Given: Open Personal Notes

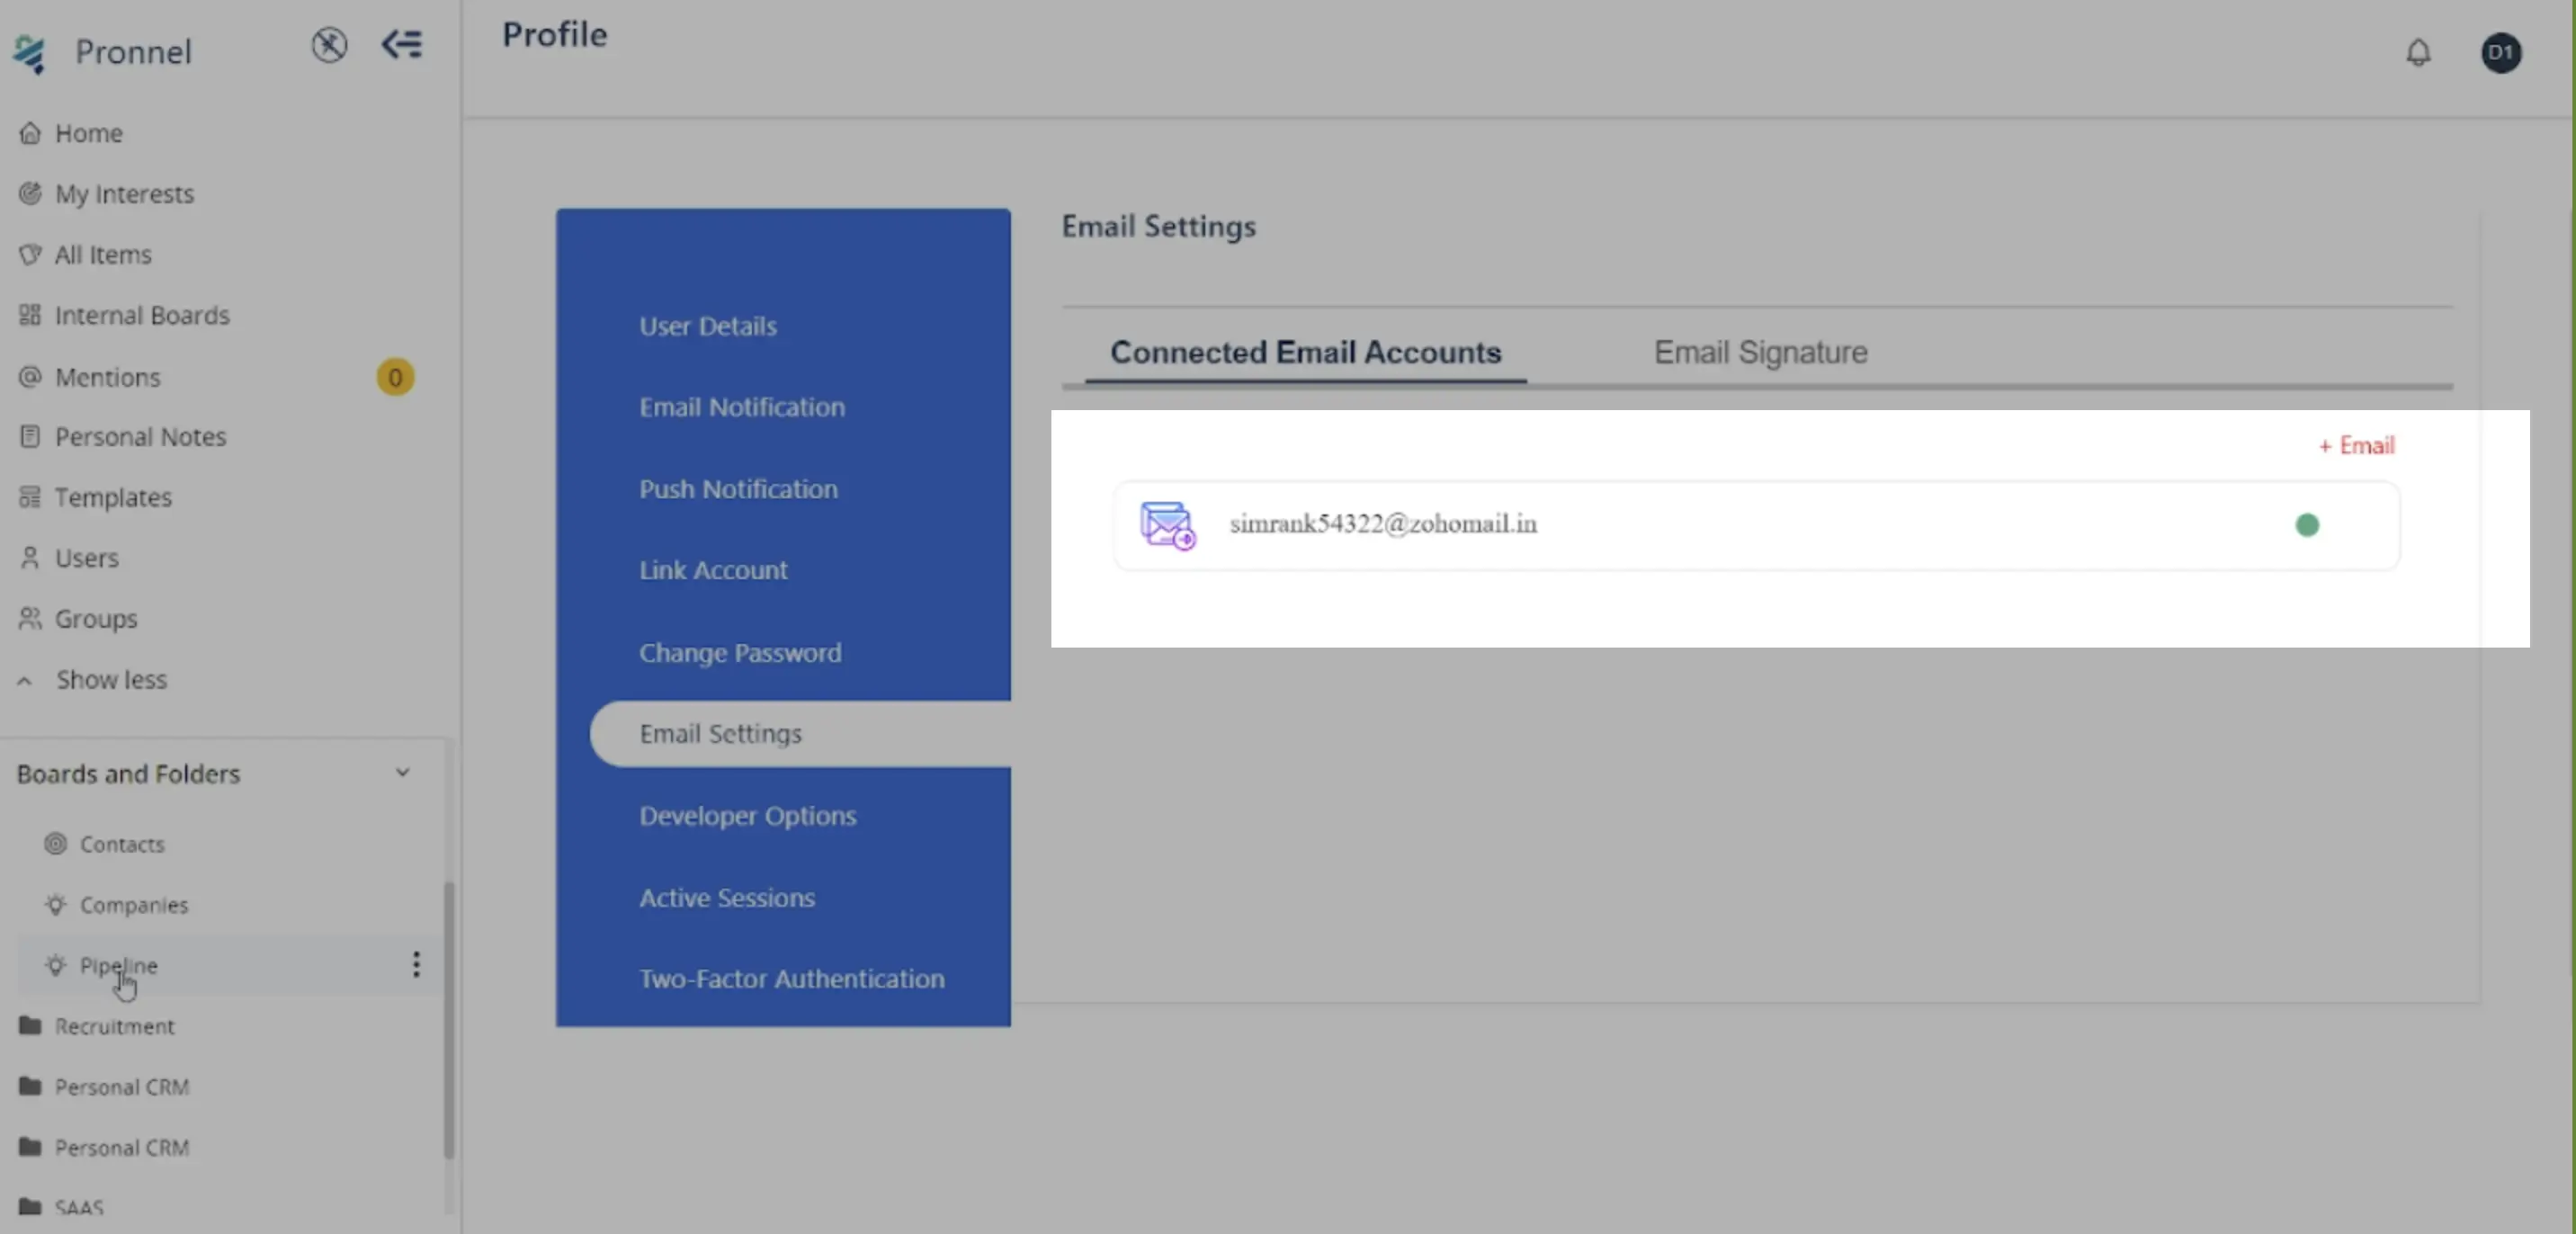Looking at the screenshot, I should pyautogui.click(x=140, y=437).
